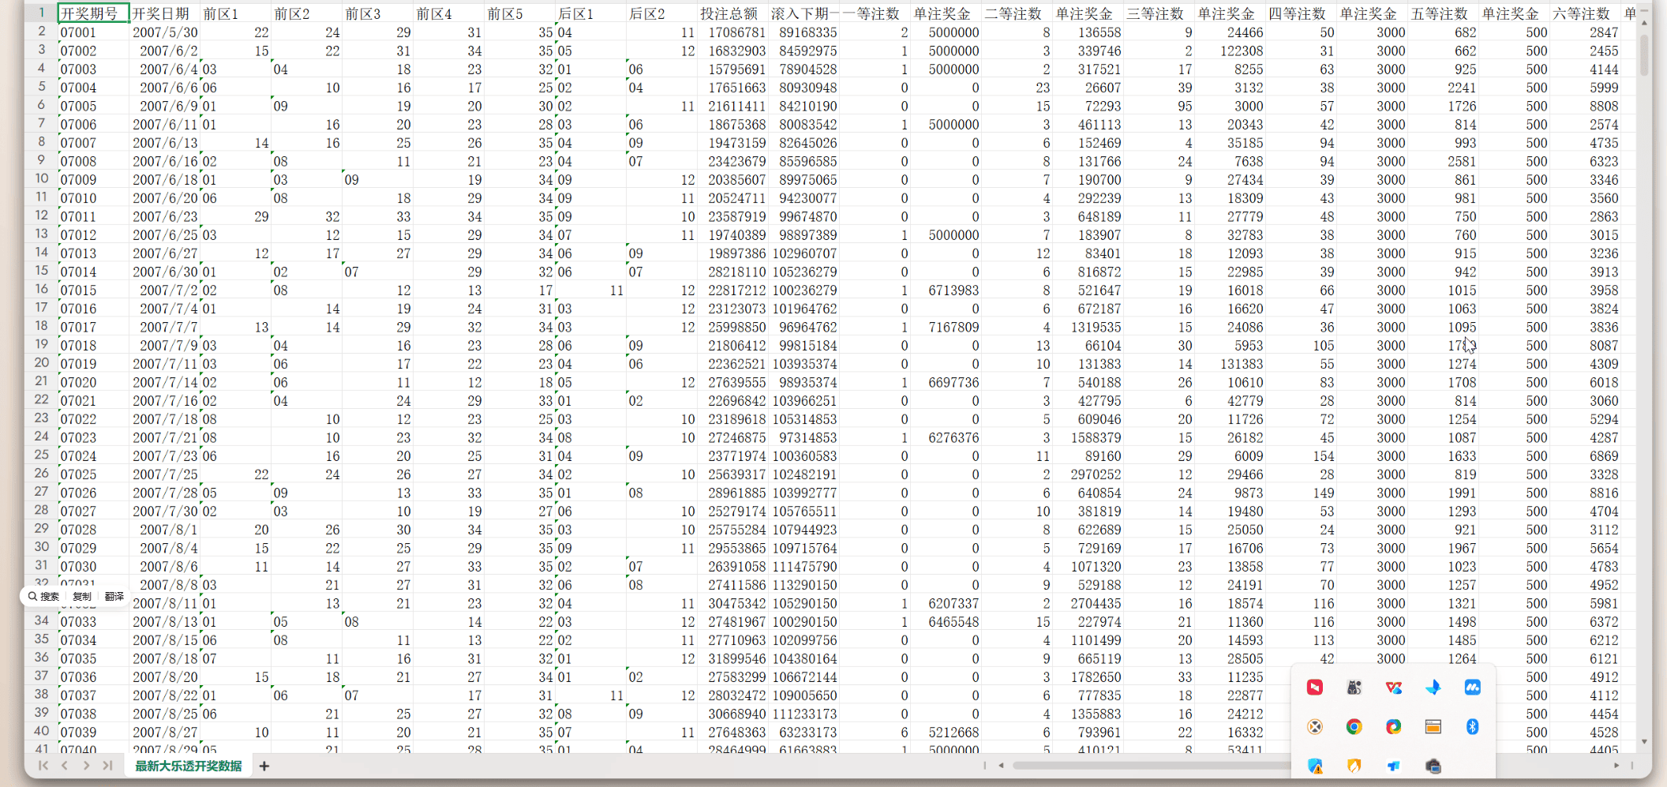Click 翻译 in the floating popup
This screenshot has height=787, width=1667.
(114, 597)
